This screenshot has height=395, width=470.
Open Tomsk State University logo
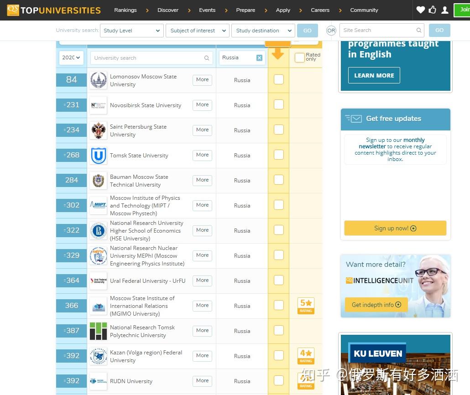click(x=98, y=156)
